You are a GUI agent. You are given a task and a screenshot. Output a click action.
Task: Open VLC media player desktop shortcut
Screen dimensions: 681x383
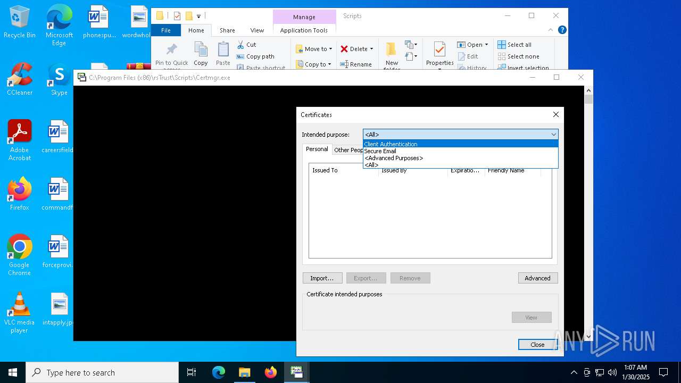[x=20, y=313]
